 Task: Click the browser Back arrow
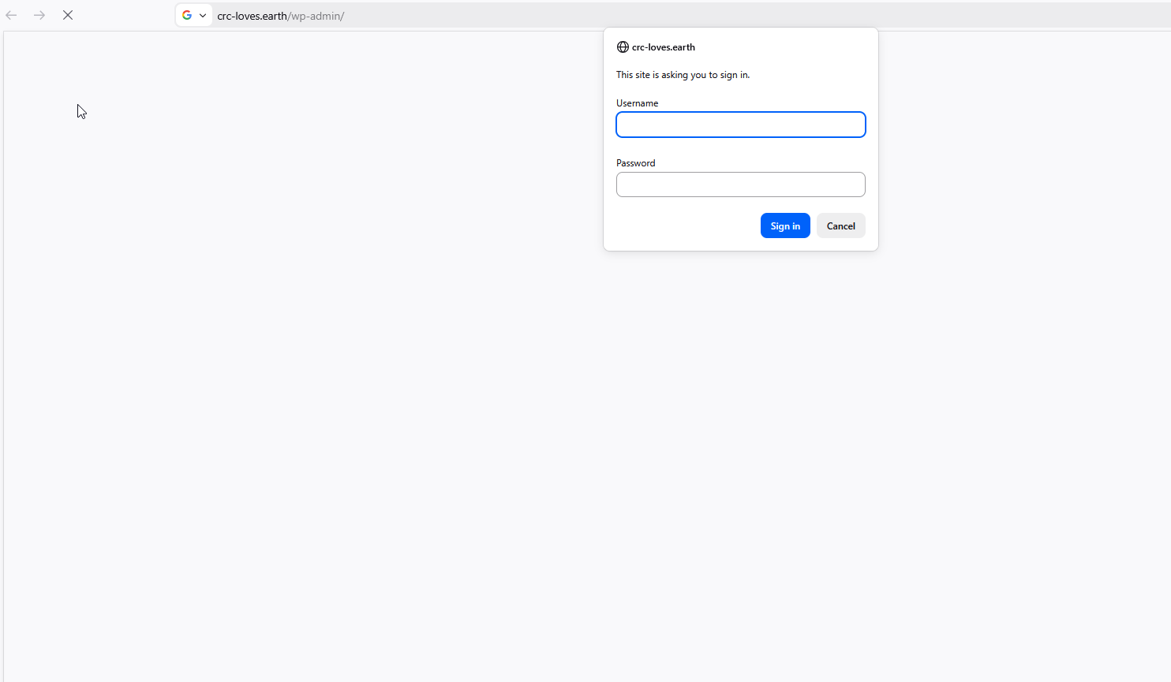(x=11, y=15)
